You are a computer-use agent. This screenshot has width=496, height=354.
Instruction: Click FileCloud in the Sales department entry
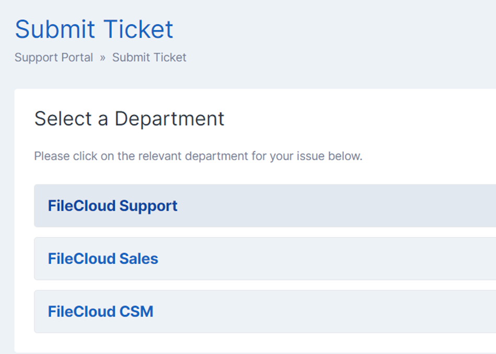[x=82, y=258]
